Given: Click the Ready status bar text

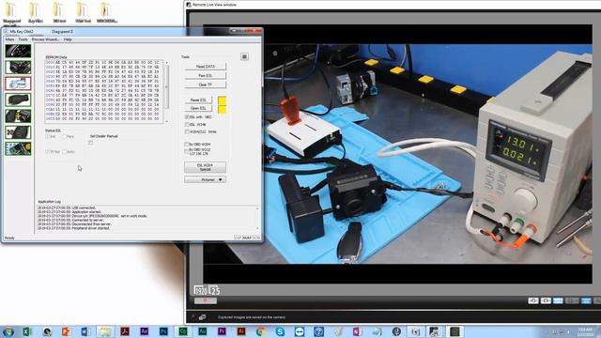Looking at the screenshot, I should (x=9, y=238).
